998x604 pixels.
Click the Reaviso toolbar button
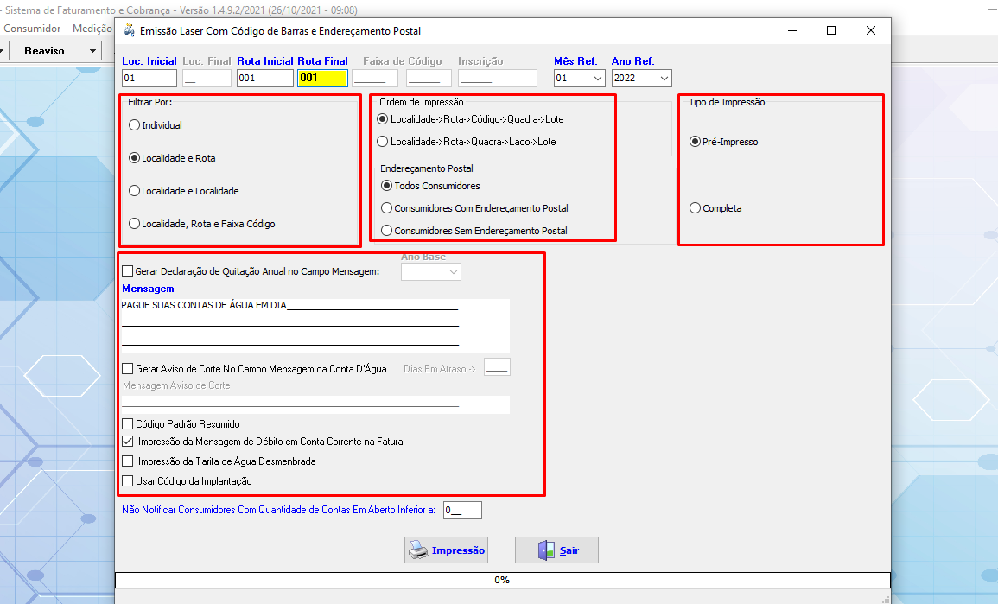(x=44, y=51)
